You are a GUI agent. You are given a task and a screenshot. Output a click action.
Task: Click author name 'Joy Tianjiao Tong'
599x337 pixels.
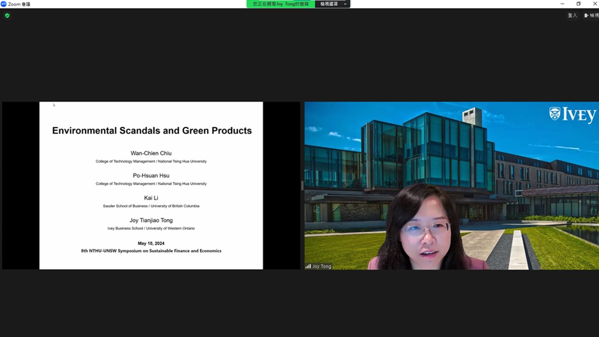pos(151,220)
